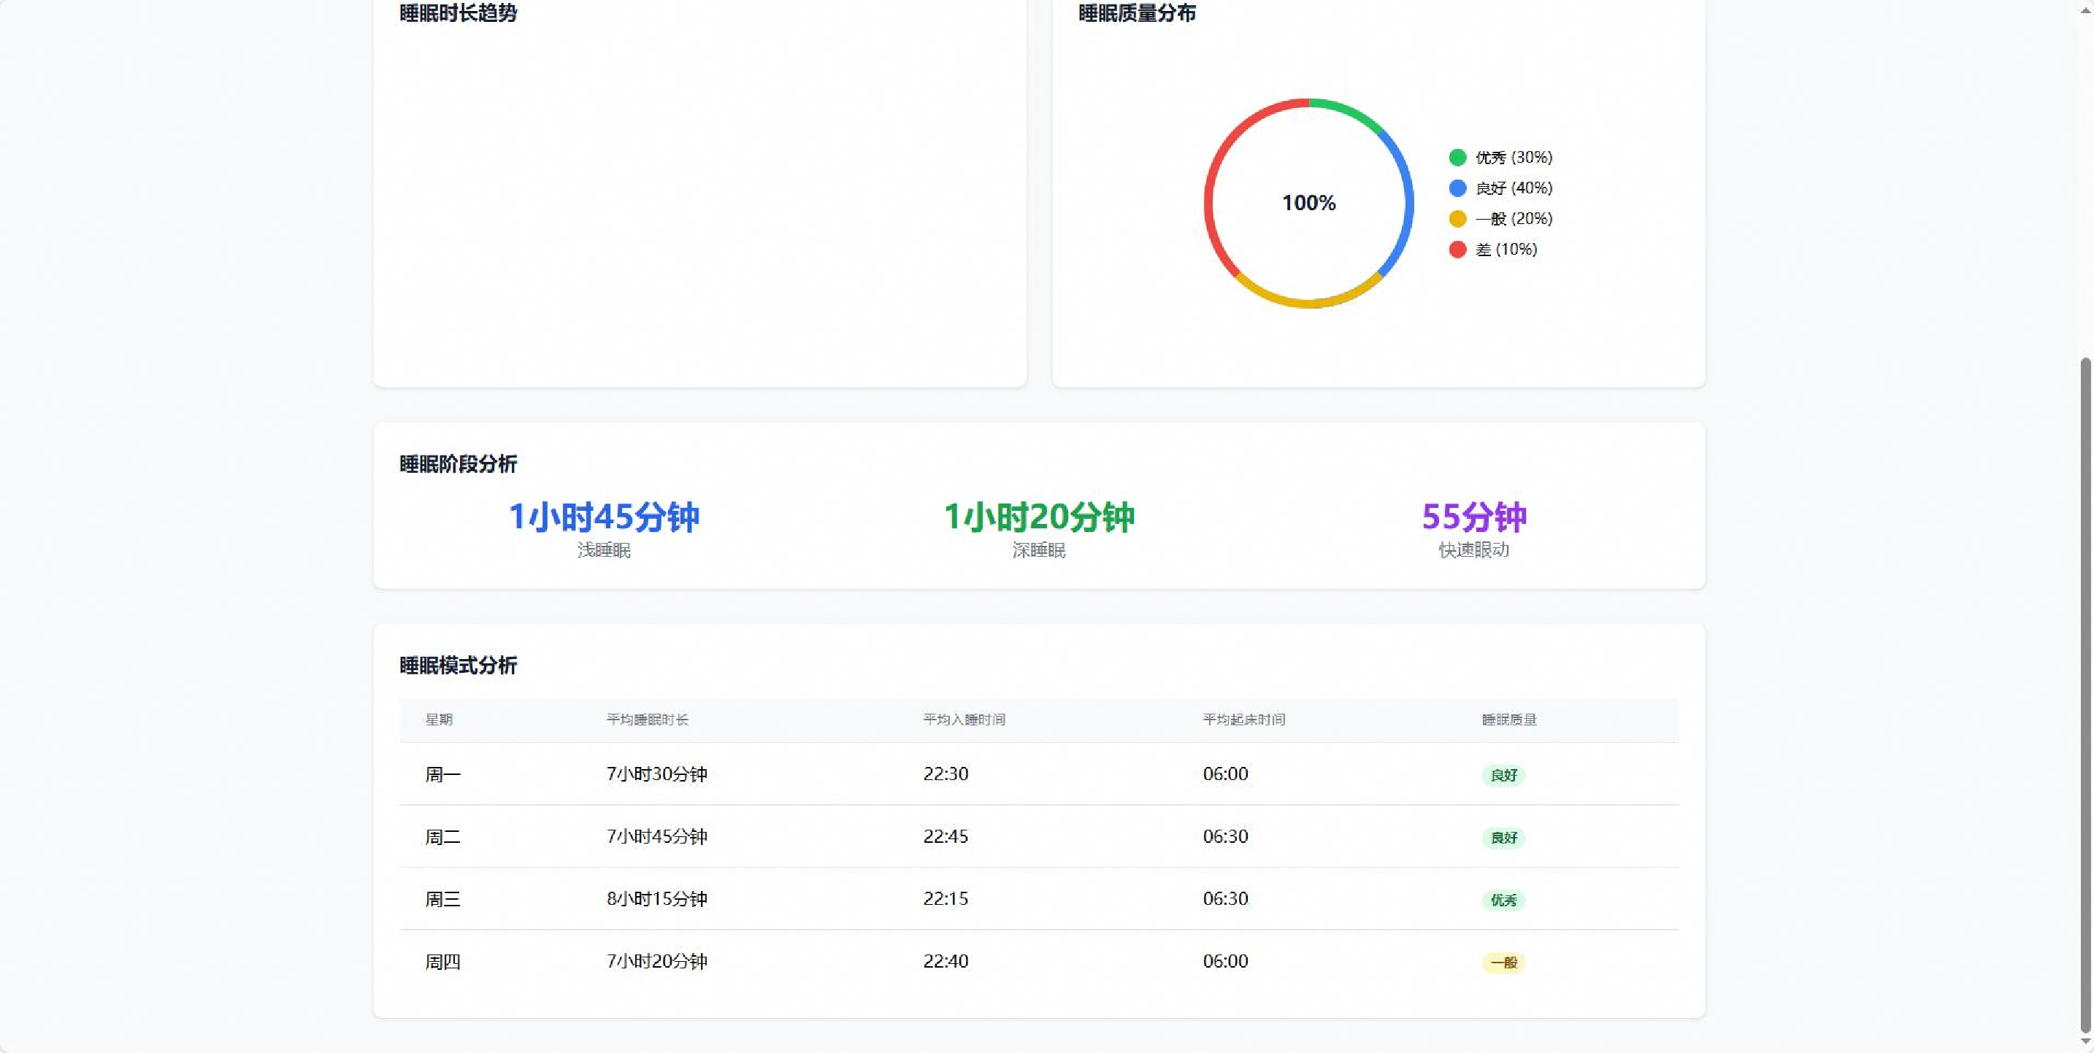2094x1053 pixels.
Task: Click the yellow 一般 legend dot
Action: pyautogui.click(x=1457, y=219)
